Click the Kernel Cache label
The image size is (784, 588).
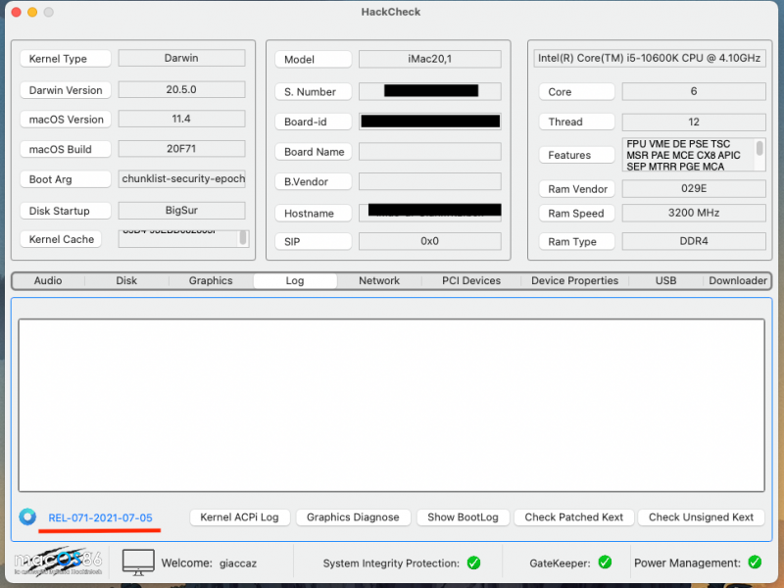click(61, 239)
